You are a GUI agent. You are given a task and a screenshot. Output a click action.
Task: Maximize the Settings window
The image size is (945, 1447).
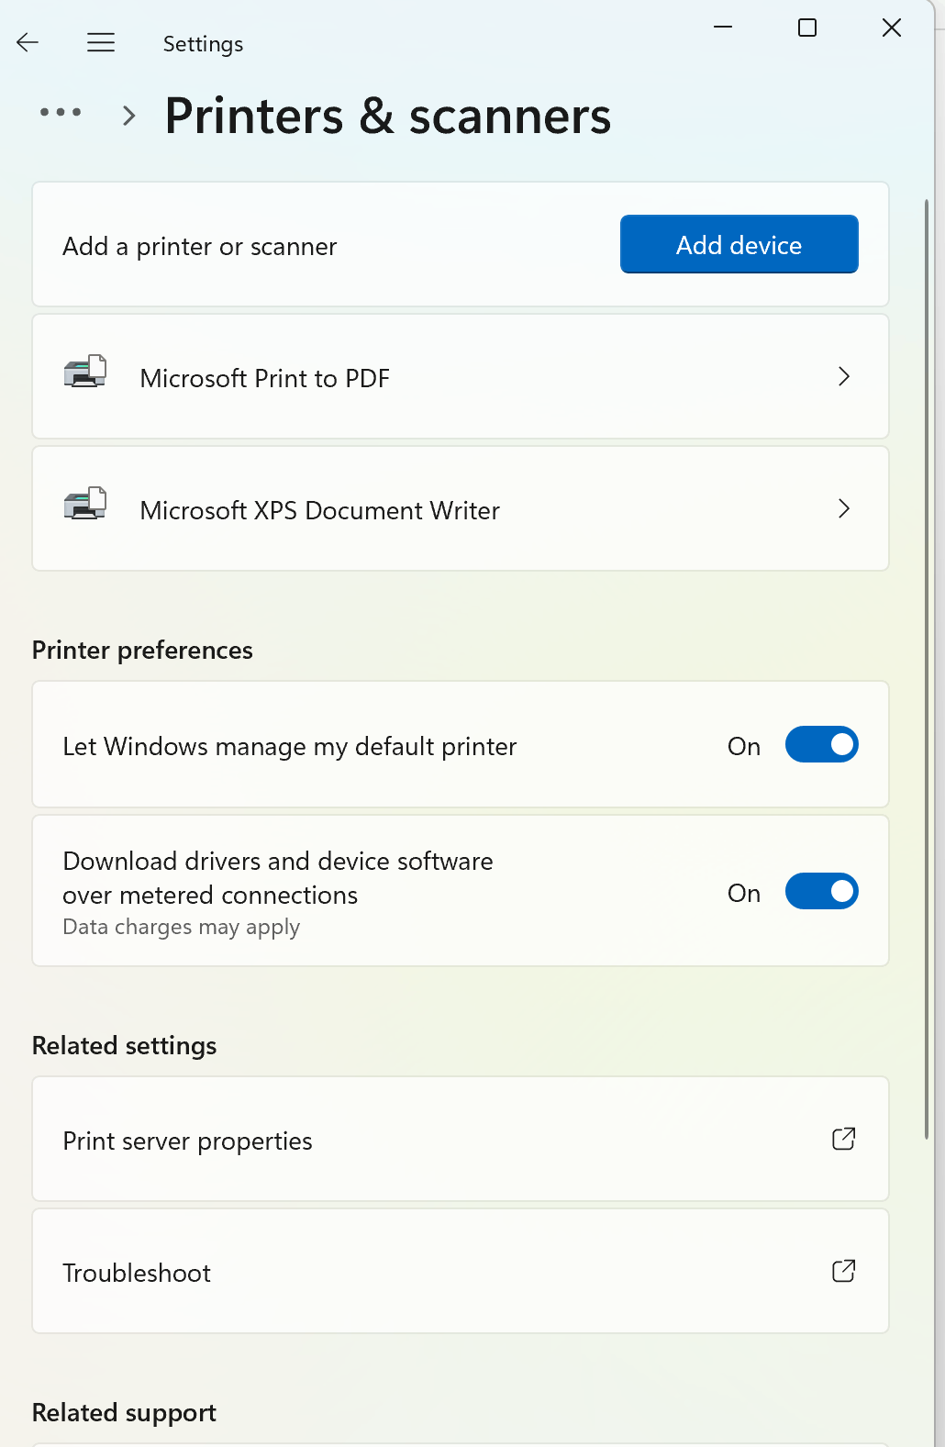pyautogui.click(x=807, y=28)
